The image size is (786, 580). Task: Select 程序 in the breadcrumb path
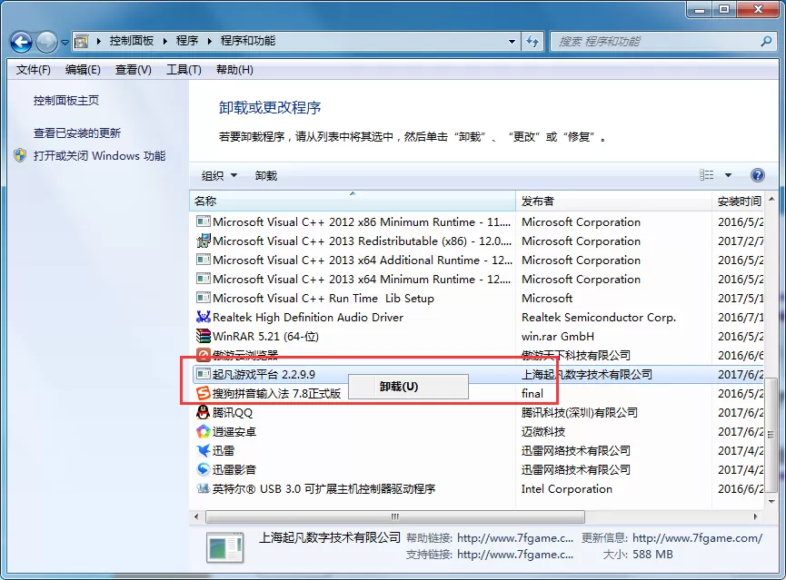[x=187, y=41]
